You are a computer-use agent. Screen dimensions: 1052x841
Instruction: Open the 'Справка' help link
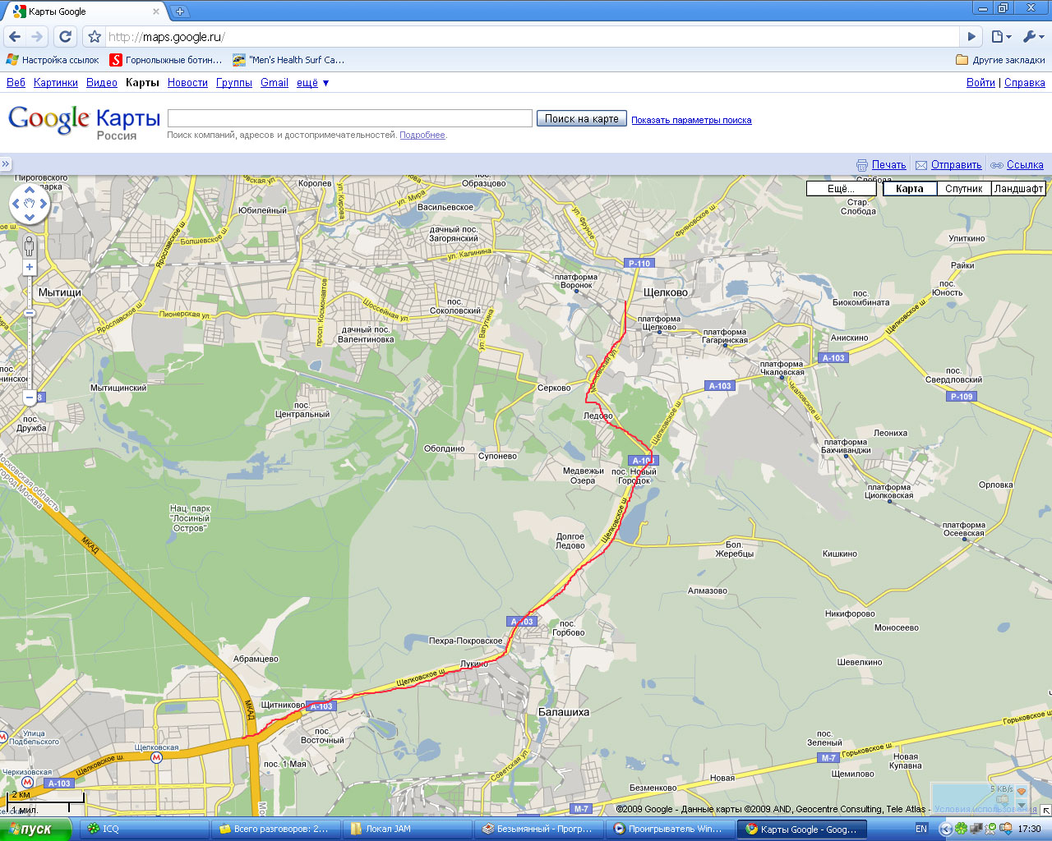click(x=1025, y=83)
